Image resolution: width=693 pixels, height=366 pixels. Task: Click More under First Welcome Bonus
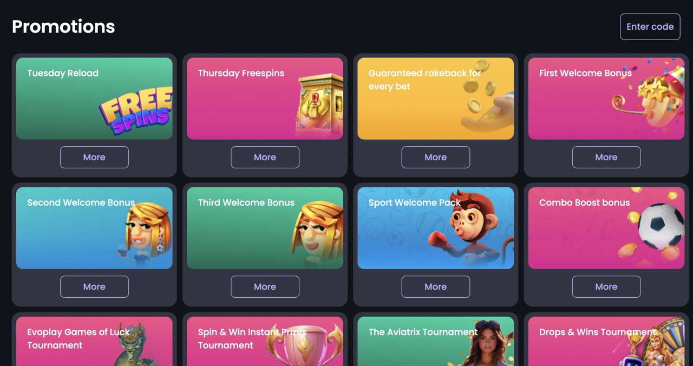(x=606, y=157)
